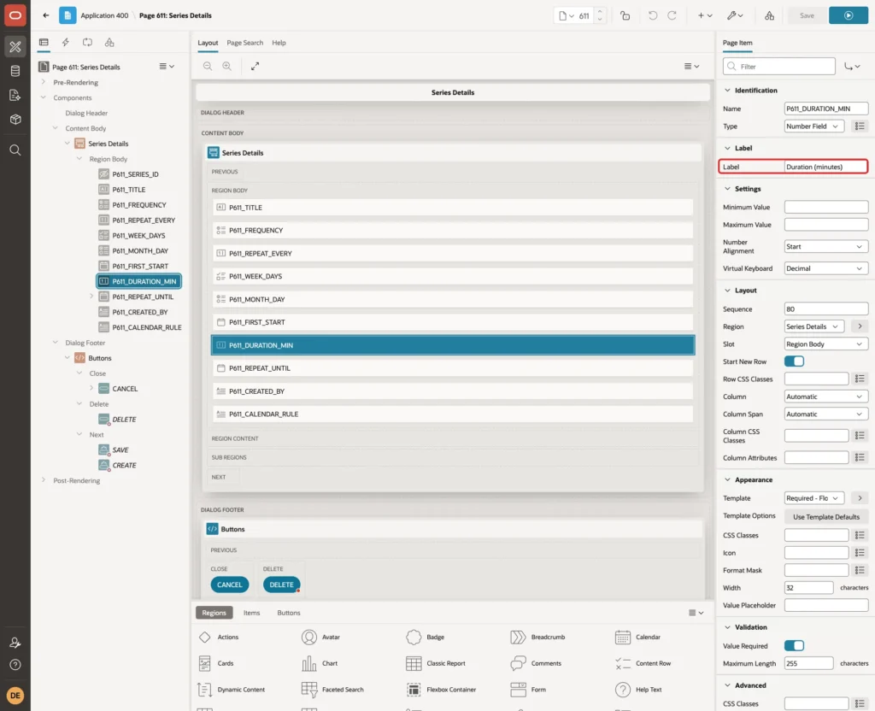875x711 pixels.
Task: Open Shared Components from top toolbar
Action: click(x=769, y=15)
